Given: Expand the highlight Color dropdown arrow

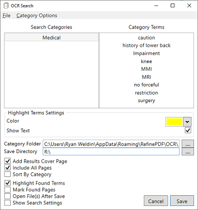Looking at the screenshot, I should [x=187, y=122].
